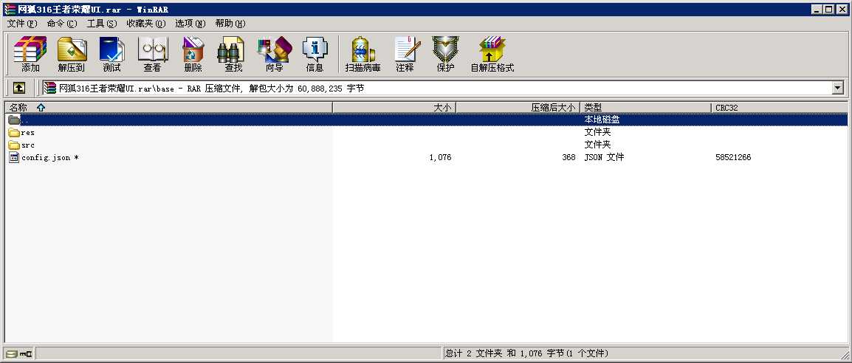Click status bar total 总计 2 文件夹 text
The height and width of the screenshot is (363, 852).
(x=526, y=353)
